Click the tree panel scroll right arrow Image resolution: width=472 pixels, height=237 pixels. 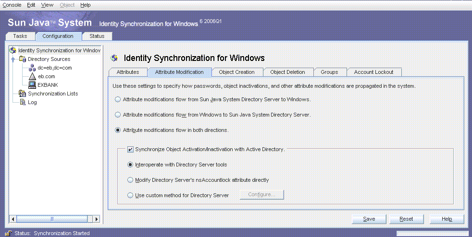click(96, 219)
